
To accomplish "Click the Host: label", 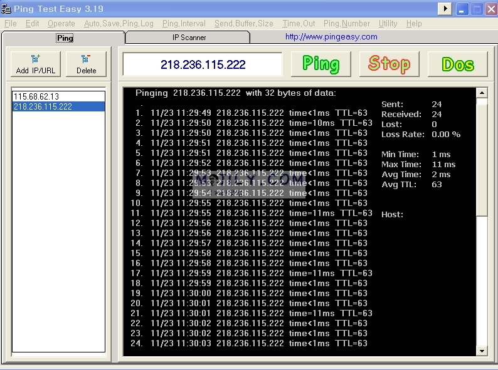I will tap(392, 215).
